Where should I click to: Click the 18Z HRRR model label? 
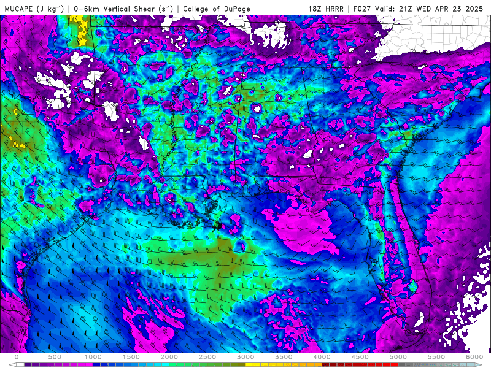pyautogui.click(x=326, y=9)
